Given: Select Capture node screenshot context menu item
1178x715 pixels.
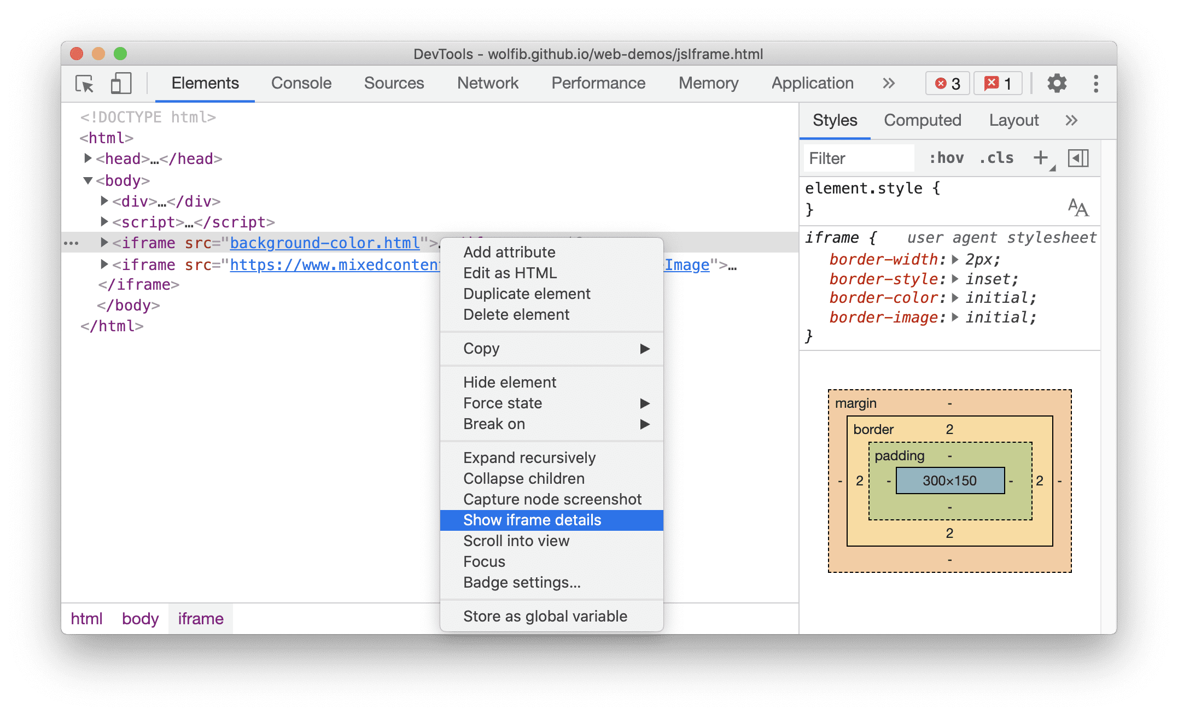Looking at the screenshot, I should tap(552, 498).
